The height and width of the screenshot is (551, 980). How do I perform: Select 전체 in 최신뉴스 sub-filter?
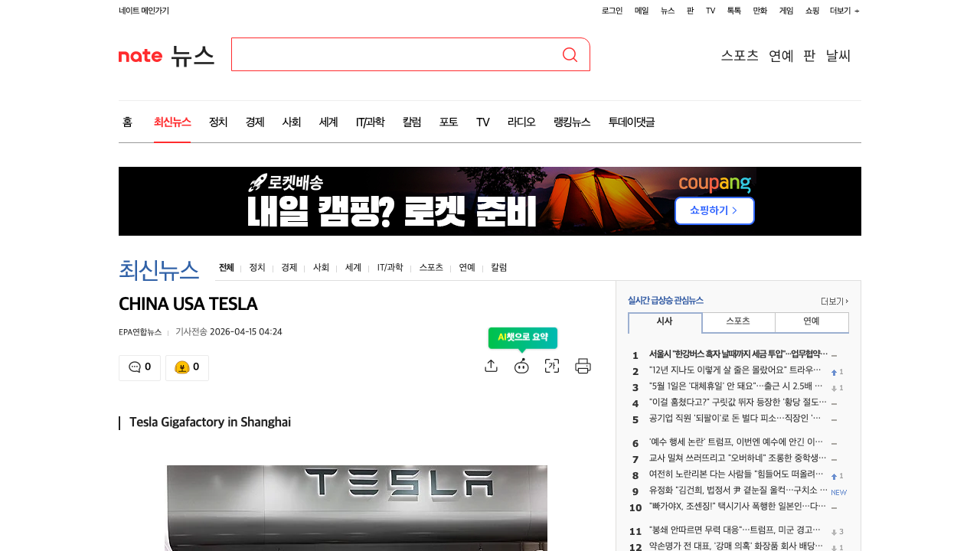coord(226,268)
